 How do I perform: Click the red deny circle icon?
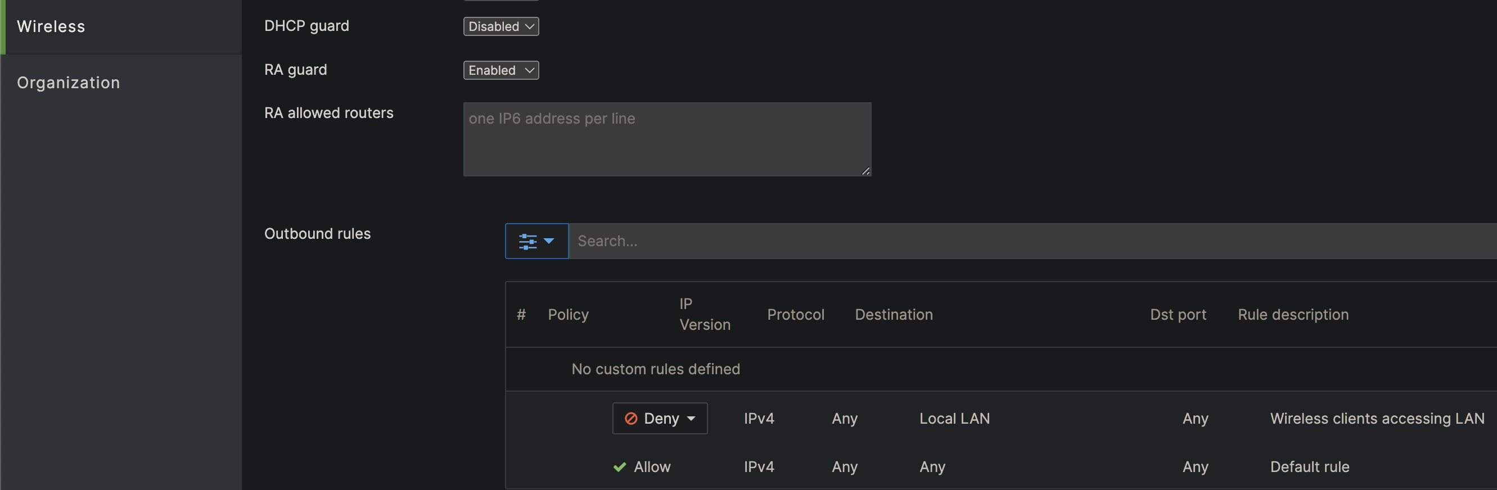pos(630,418)
